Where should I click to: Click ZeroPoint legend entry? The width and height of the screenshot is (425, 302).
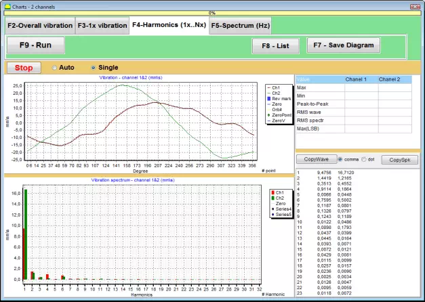pyautogui.click(x=279, y=115)
